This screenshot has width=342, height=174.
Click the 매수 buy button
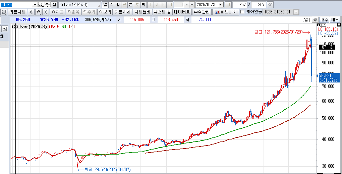point(324,20)
